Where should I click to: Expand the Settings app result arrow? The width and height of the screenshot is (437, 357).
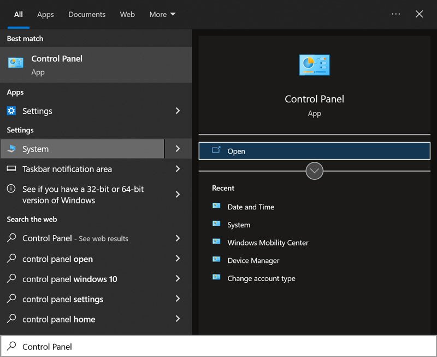(178, 111)
